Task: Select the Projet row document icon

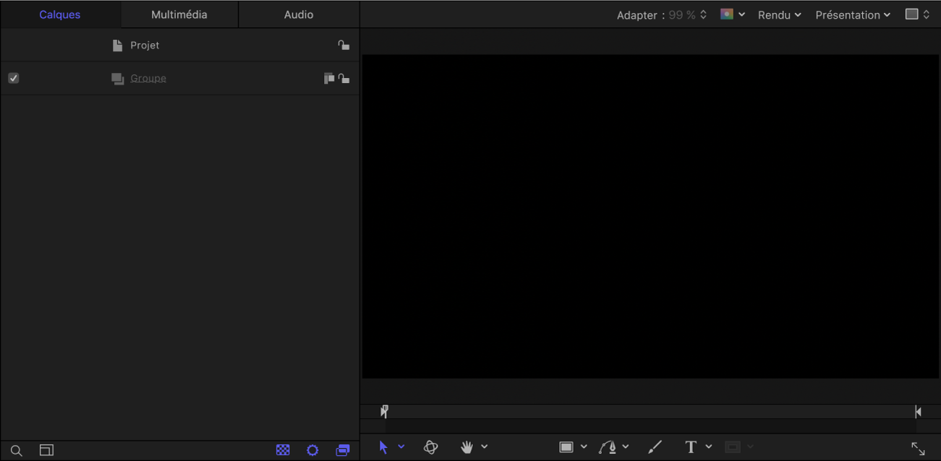Action: tap(117, 46)
